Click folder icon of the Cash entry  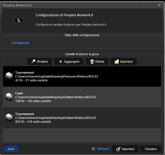pyautogui.click(x=9, y=97)
